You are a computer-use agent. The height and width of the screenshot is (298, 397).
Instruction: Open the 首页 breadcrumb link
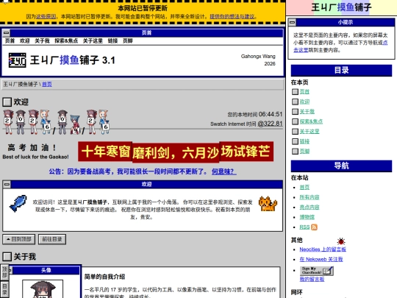tap(47, 84)
